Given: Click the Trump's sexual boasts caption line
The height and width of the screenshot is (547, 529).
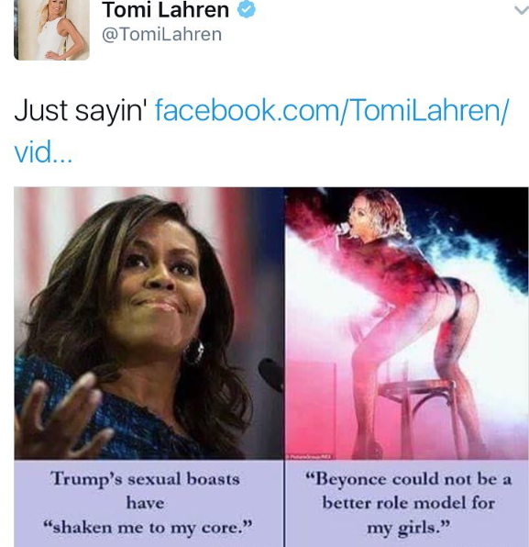Looking at the screenshot, I should [146, 479].
